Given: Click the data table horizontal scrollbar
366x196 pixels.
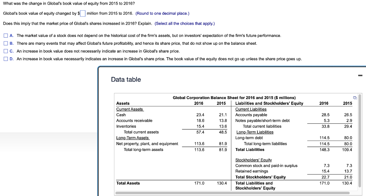Looking at the screenshot, I should 232,193.
